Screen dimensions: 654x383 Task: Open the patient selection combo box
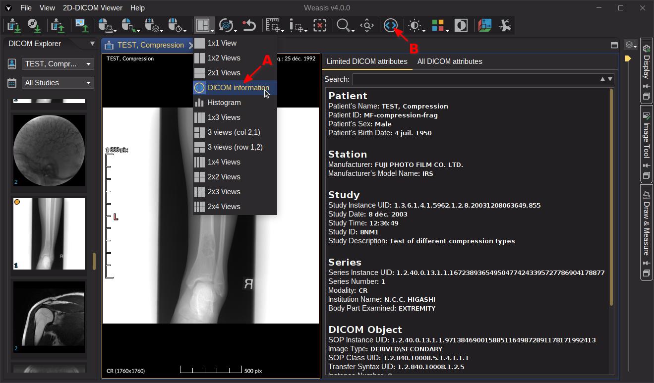click(x=58, y=64)
